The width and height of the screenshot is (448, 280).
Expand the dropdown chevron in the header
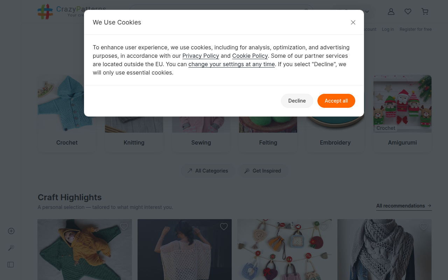pos(367,12)
